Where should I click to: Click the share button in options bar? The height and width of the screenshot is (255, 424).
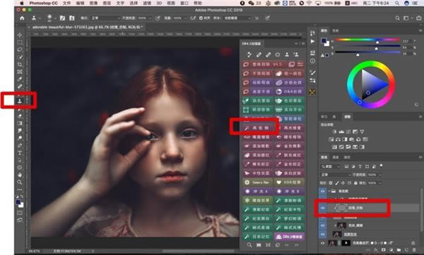pos(419,18)
